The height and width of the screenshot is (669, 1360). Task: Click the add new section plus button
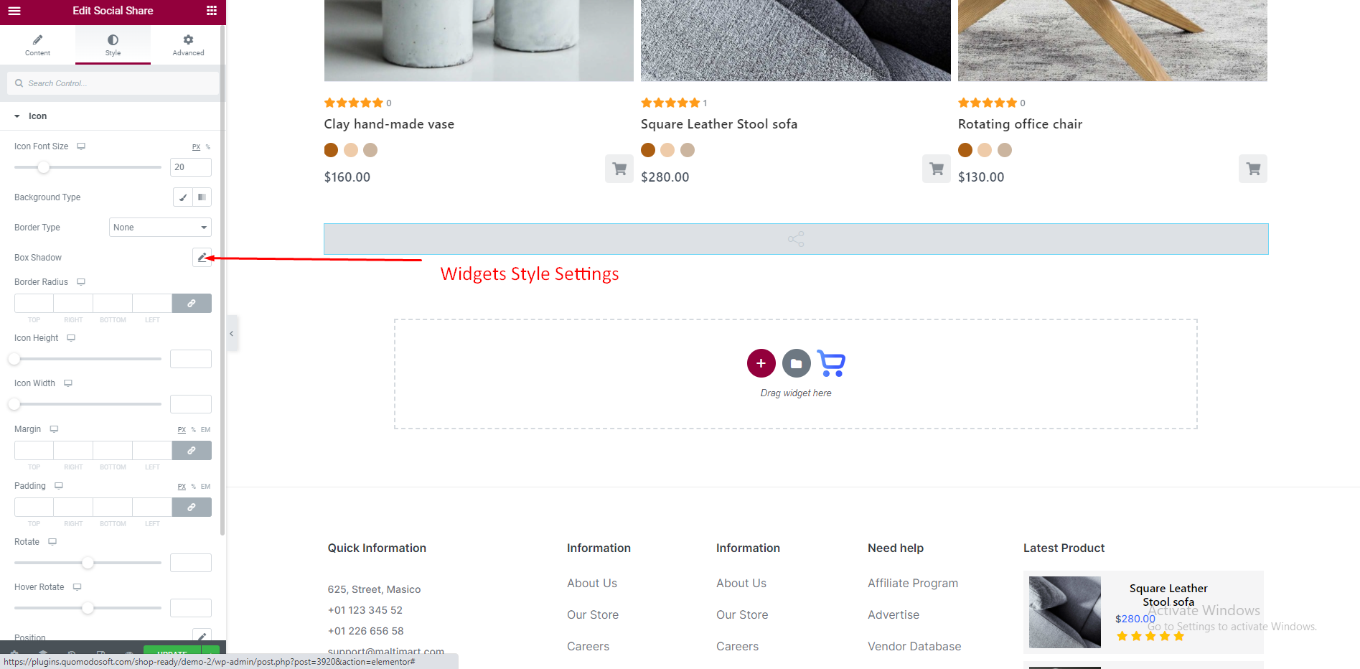pyautogui.click(x=761, y=363)
